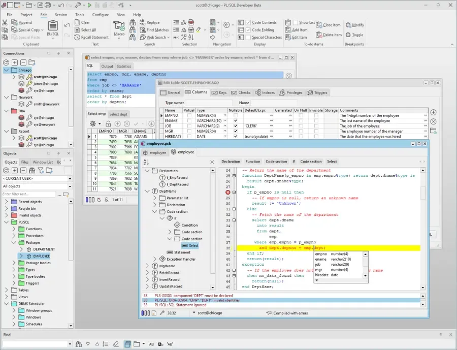Viewport: 457px width, 350px height.
Task: Click the PL/SQL paste clipboard icon
Action: point(53,26)
